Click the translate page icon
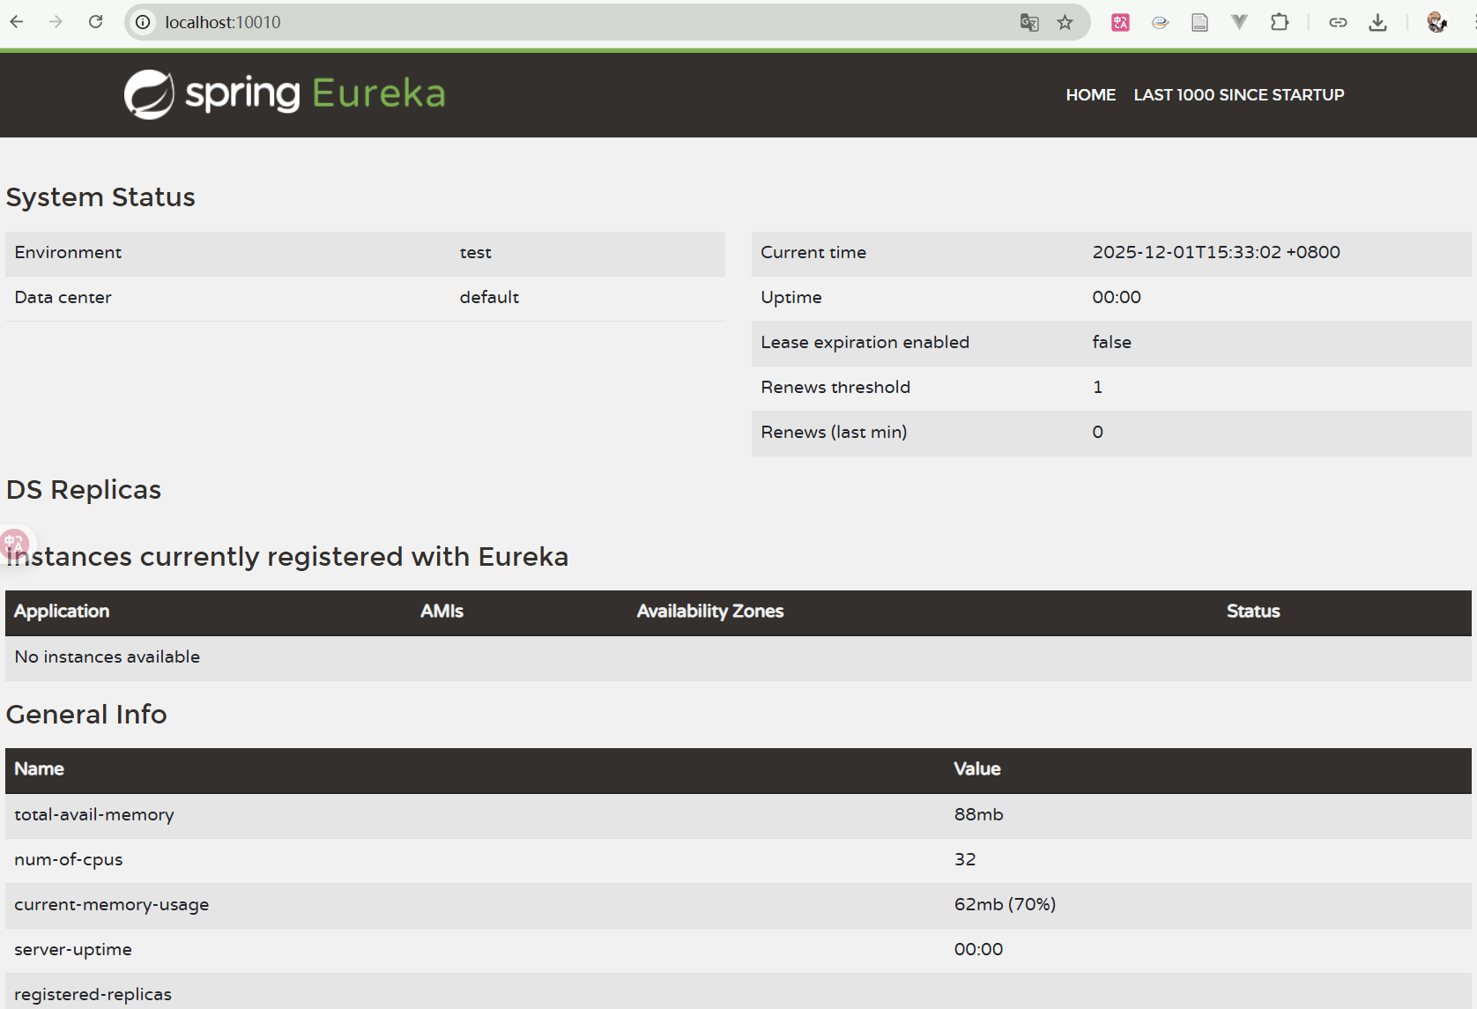 1029,22
